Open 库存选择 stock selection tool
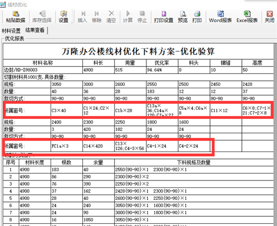 (42, 17)
